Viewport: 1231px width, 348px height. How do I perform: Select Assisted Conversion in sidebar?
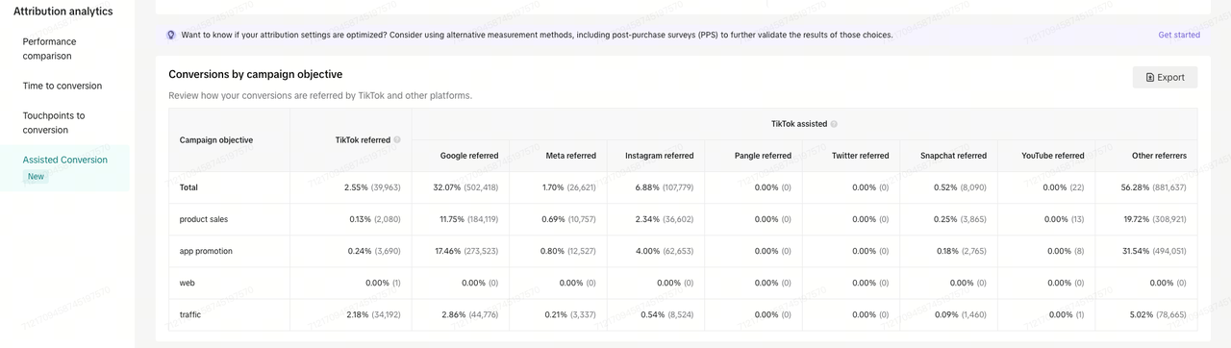coord(65,160)
